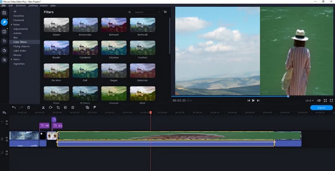
Task: Open Clip properties icon
Action: (72, 108)
